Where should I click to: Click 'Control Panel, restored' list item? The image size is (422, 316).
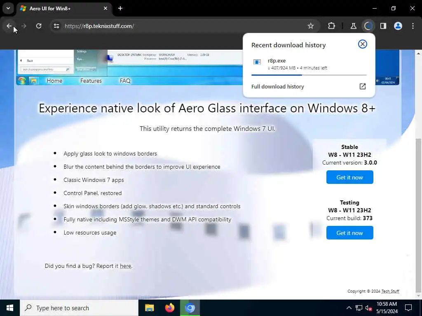(x=93, y=193)
